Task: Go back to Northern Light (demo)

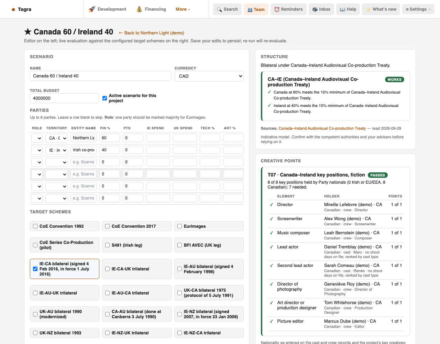Action: click(151, 33)
